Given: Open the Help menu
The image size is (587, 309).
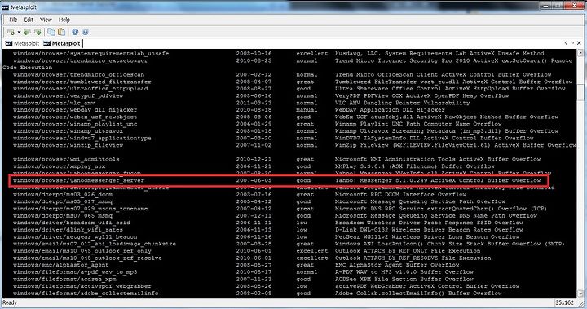Looking at the screenshot, I should point(64,20).
